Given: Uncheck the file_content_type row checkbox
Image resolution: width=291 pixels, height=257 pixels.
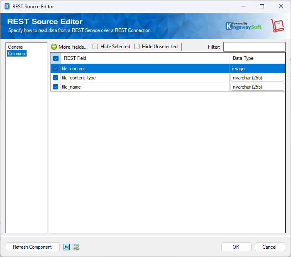Looking at the screenshot, I should [x=55, y=77].
